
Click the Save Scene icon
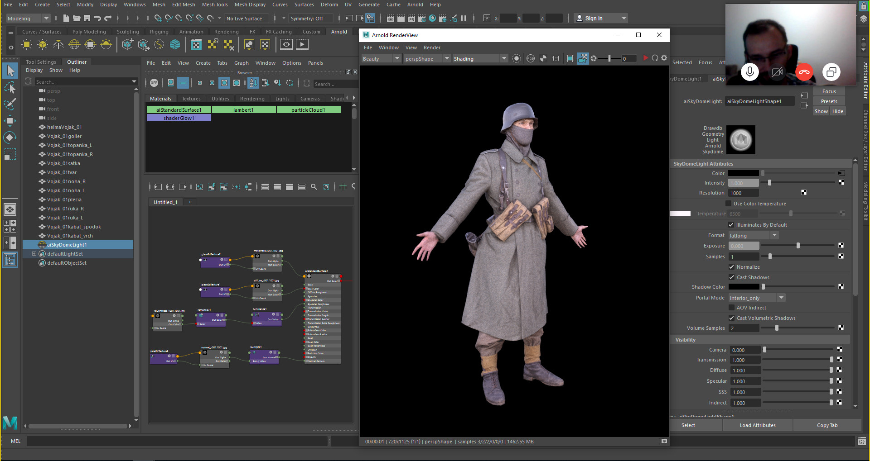coord(87,18)
